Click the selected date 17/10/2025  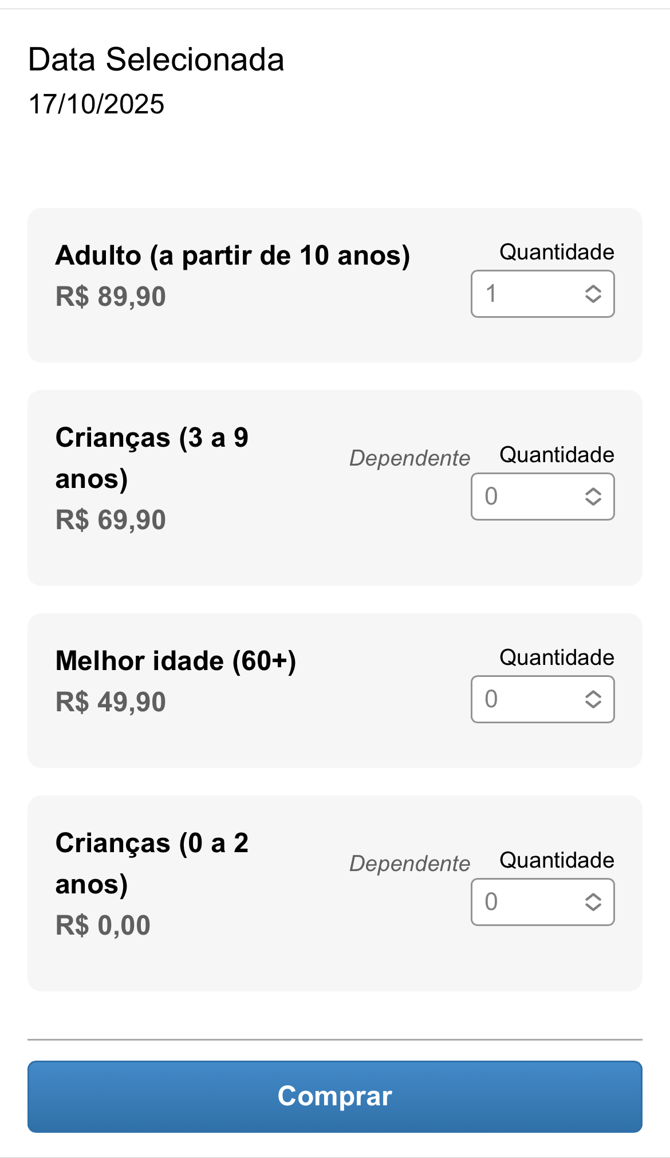96,104
